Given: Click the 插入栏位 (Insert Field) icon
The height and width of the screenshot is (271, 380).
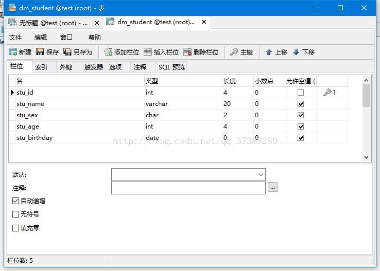Looking at the screenshot, I should (x=148, y=52).
